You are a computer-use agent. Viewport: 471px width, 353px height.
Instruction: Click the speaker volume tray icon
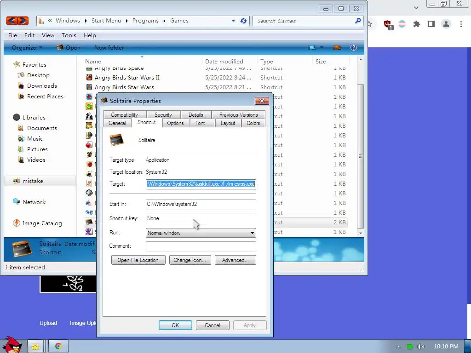420,347
